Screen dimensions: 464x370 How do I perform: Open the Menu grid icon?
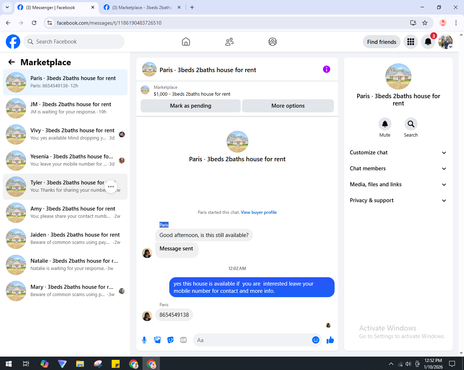coord(411,42)
